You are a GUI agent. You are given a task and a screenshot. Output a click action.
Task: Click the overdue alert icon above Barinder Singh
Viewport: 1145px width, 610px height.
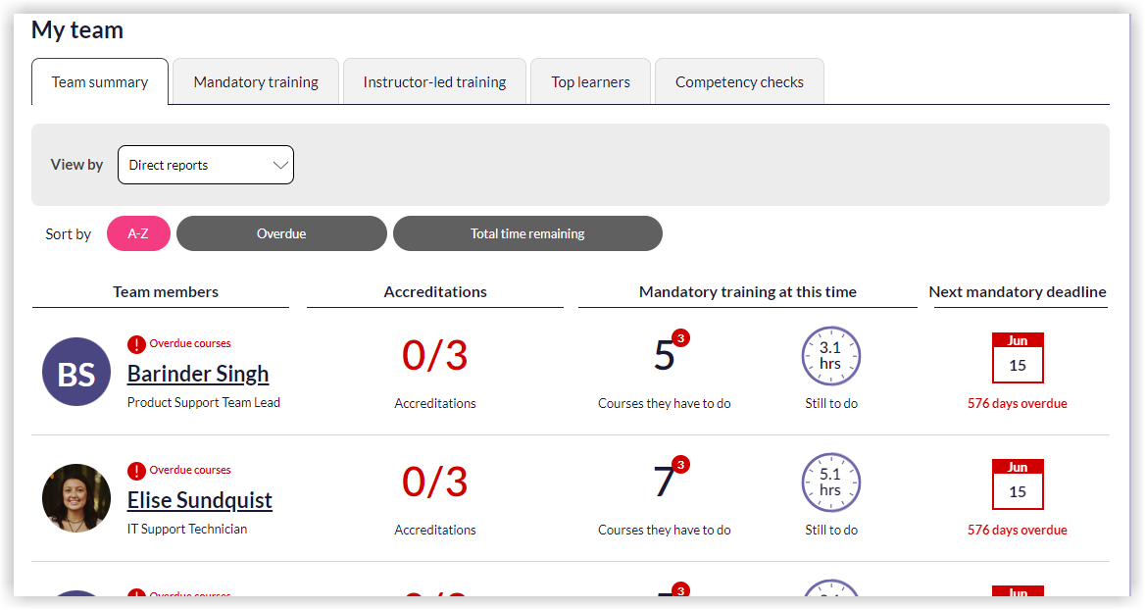(136, 344)
